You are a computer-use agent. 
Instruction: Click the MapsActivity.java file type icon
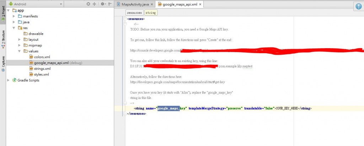pos(118,4)
